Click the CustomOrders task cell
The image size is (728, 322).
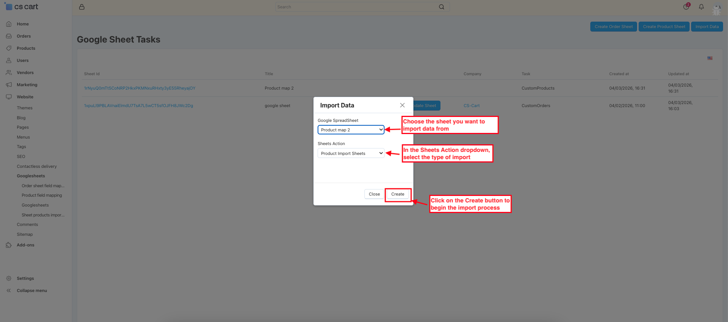pyautogui.click(x=536, y=106)
